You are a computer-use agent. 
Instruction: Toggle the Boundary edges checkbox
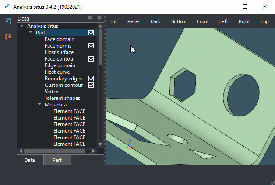point(91,79)
